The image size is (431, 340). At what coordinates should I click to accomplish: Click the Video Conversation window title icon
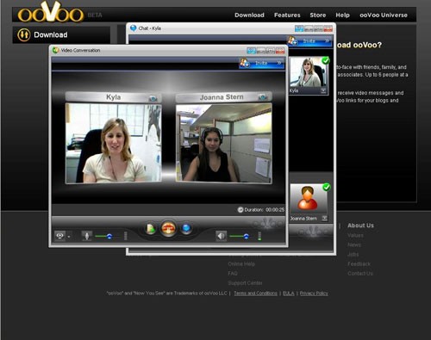point(55,50)
